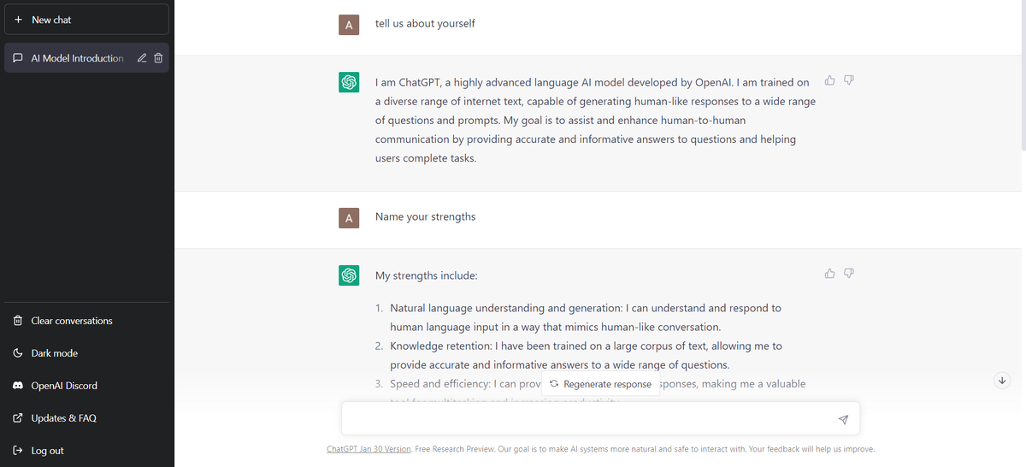Click the thumbs up on first ChatGPT response
Screen dimensions: 1026x467
829,80
